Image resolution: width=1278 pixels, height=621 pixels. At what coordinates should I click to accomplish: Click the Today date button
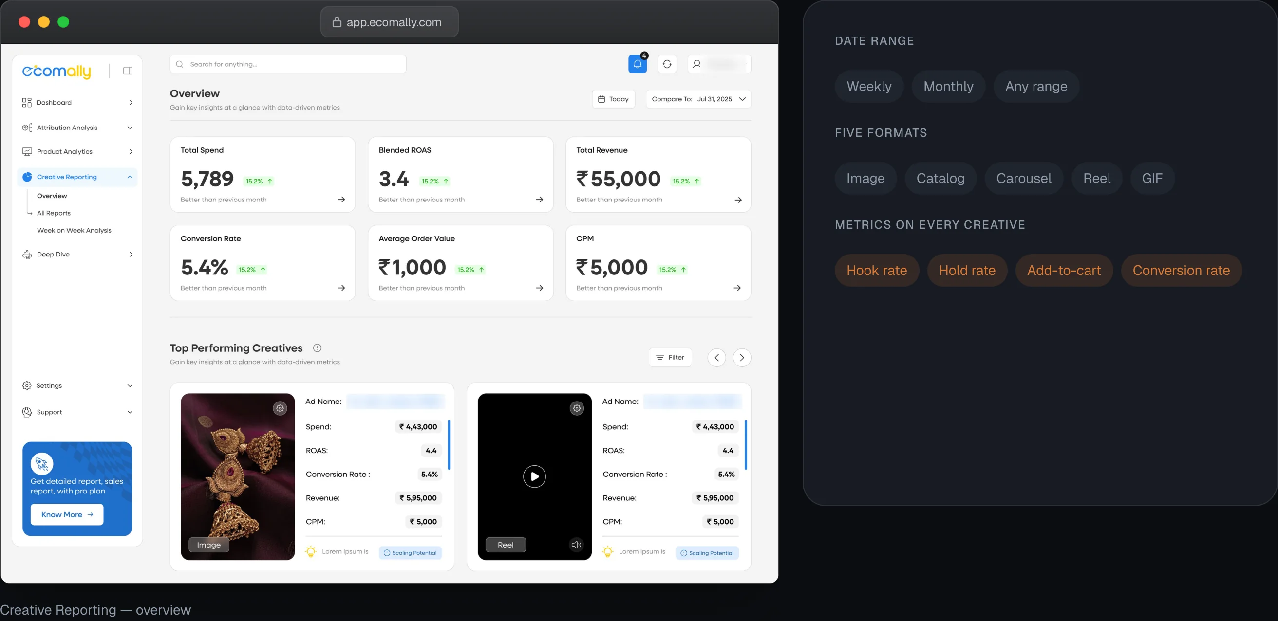tap(613, 99)
